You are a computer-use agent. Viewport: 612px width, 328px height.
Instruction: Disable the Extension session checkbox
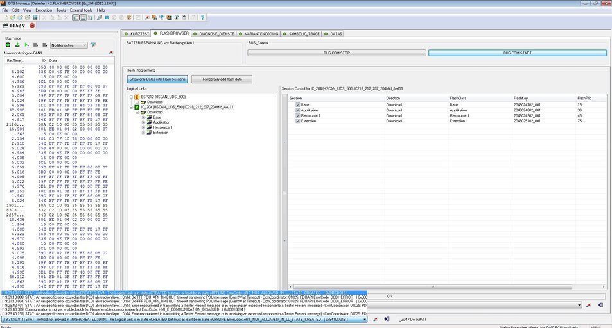coord(298,121)
